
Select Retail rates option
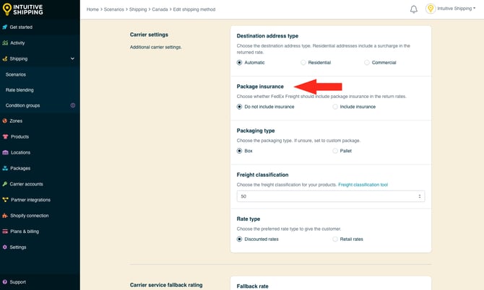(335, 240)
